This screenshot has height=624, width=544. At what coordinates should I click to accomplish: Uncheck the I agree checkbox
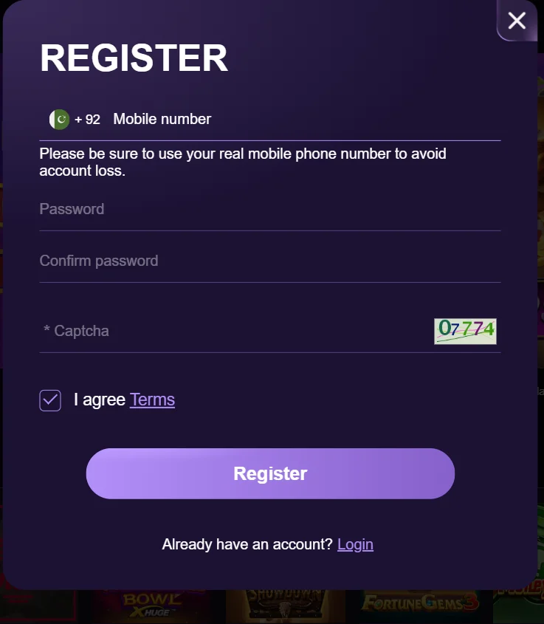coord(50,400)
